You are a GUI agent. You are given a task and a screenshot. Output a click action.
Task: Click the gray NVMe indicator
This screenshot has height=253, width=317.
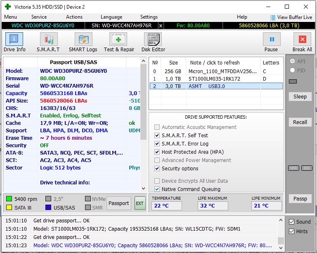pos(88,199)
